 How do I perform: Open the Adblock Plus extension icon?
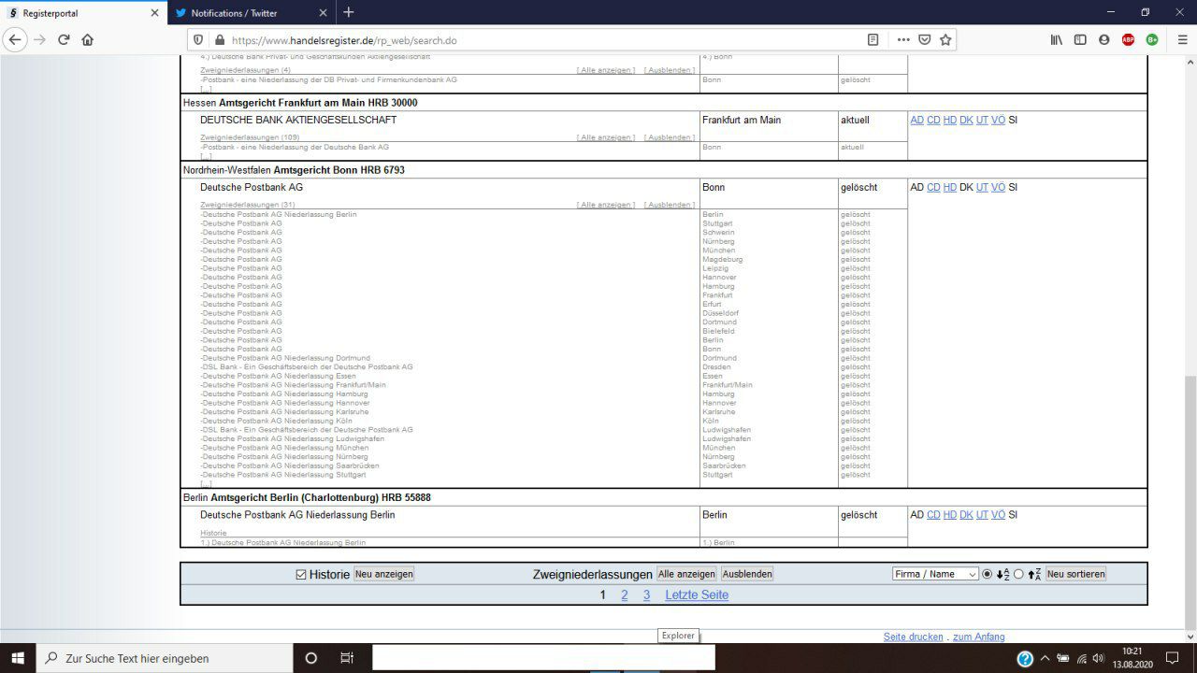pos(1128,40)
